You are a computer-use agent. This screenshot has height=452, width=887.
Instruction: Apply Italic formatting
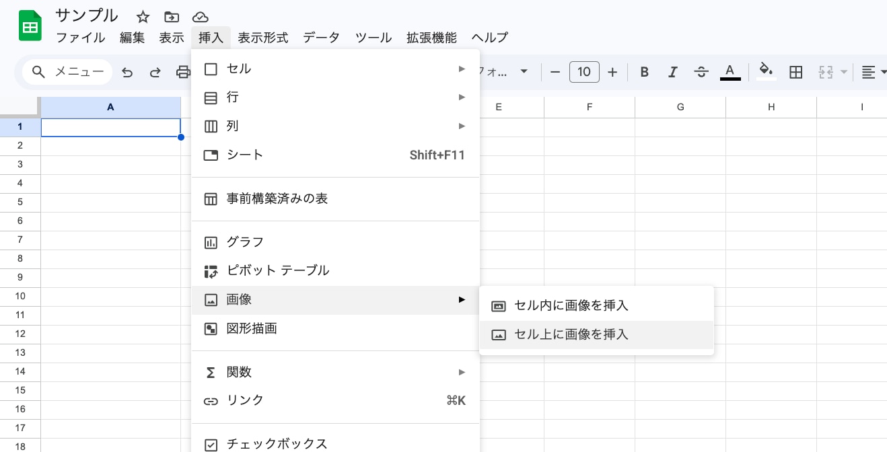(672, 72)
